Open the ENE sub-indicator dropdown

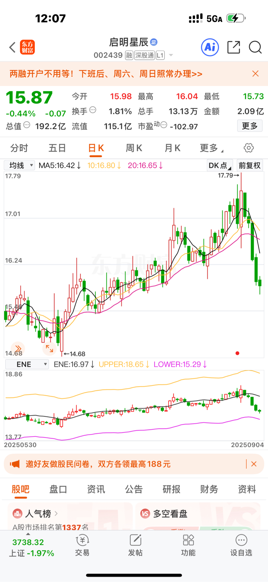coord(27,364)
